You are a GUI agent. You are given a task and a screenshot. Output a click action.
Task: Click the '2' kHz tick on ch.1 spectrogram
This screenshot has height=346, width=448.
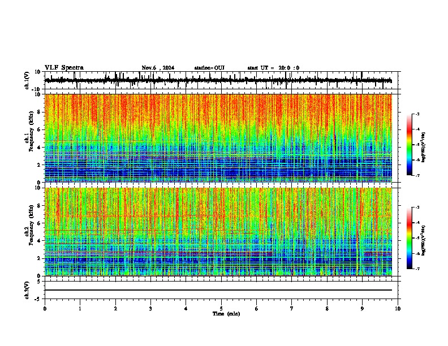pos(40,165)
